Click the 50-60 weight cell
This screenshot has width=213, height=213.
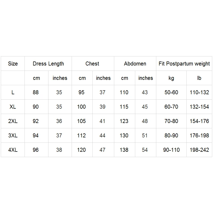tap(171, 92)
